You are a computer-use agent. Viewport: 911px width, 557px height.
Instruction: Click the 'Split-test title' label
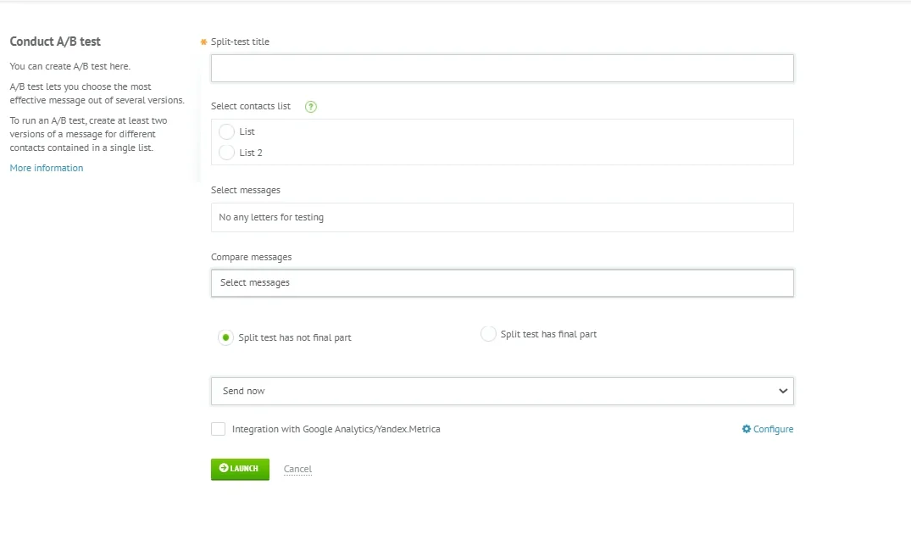tap(240, 42)
